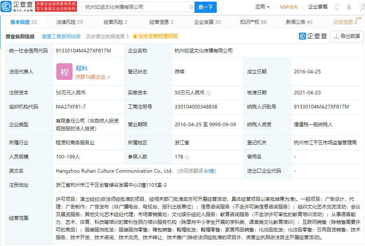Switch to the 法律风险 tab
Screen dimensions: 365x246
click(x=69, y=22)
